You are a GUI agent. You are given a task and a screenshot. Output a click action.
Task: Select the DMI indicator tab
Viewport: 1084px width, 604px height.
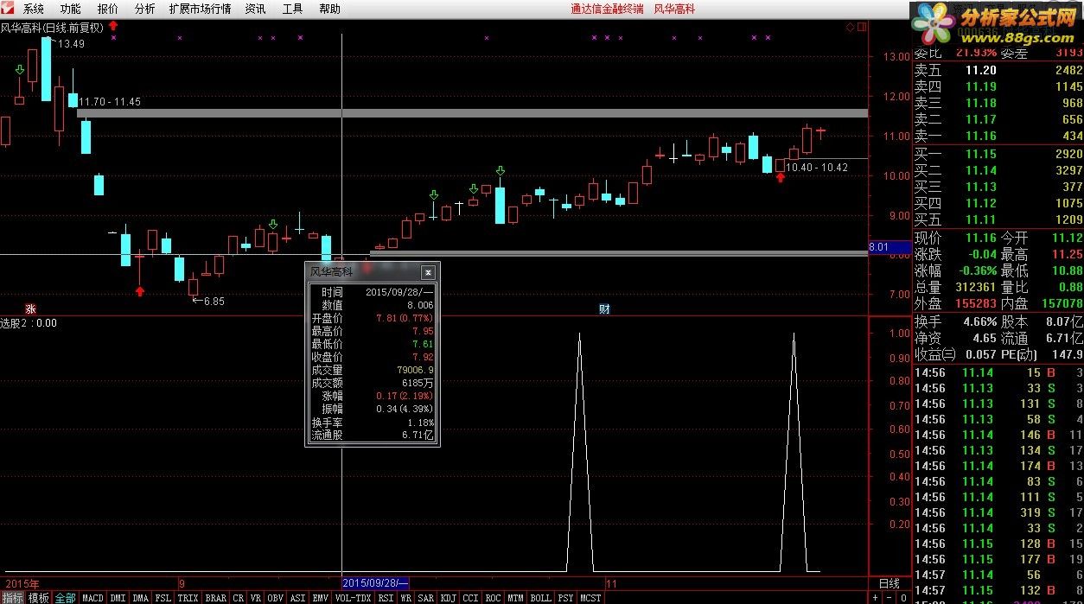tap(118, 597)
